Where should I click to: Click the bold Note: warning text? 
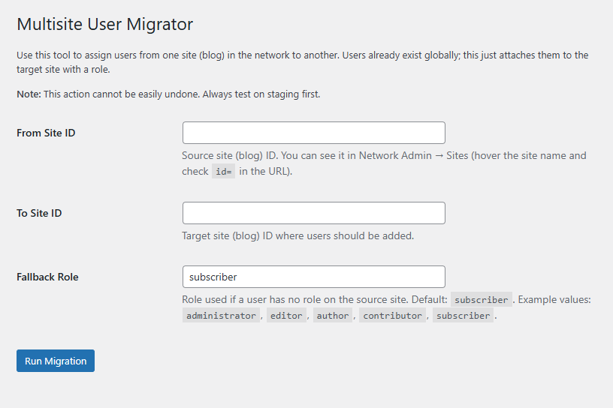click(29, 94)
